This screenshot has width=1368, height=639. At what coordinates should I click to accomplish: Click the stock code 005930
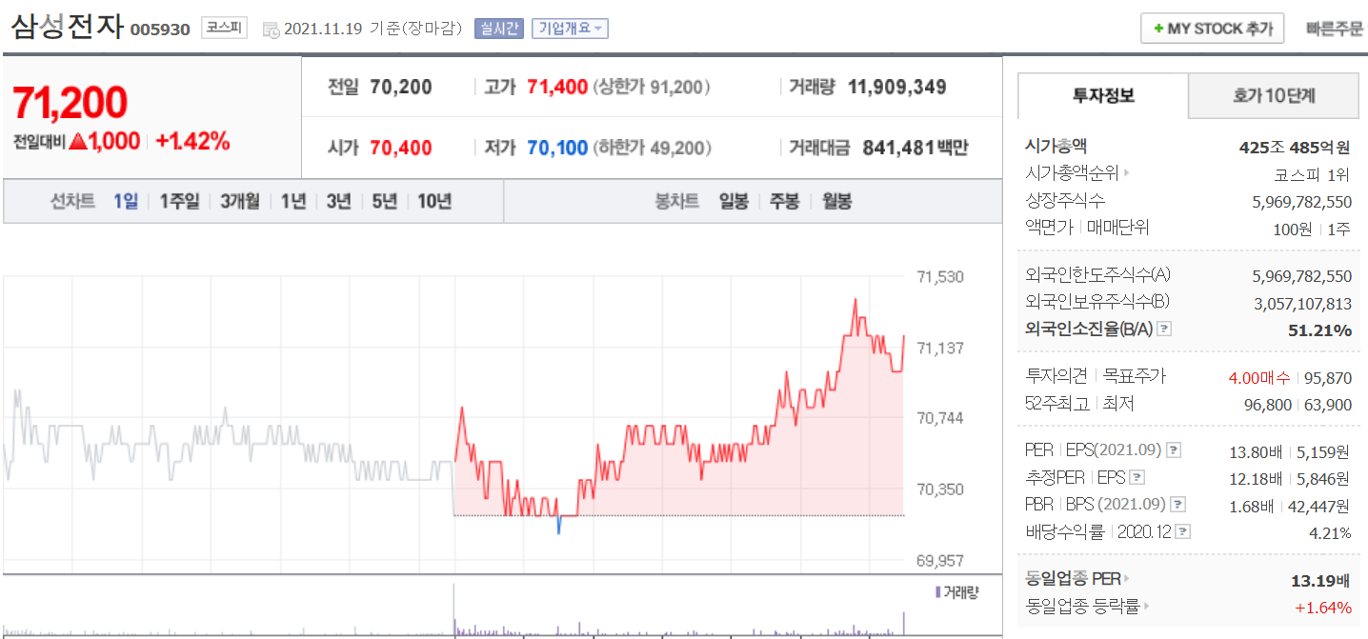(x=160, y=30)
